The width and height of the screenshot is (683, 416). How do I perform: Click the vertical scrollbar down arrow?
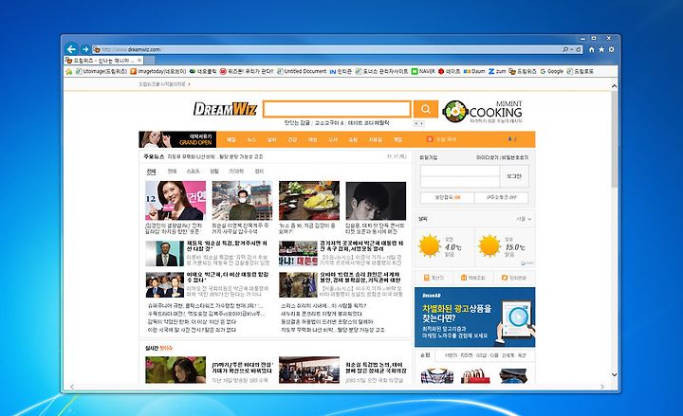pos(614,374)
